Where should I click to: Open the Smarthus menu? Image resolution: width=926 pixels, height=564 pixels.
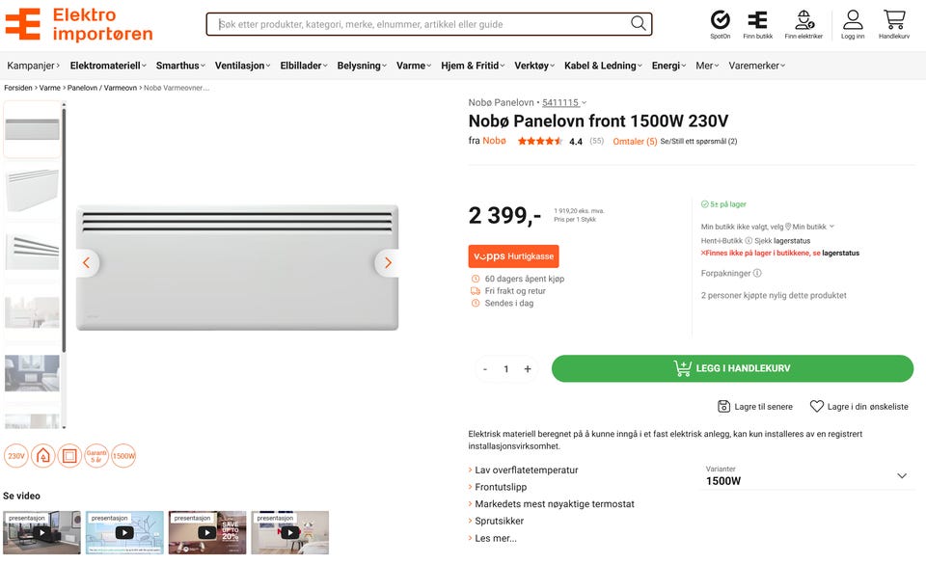click(180, 66)
